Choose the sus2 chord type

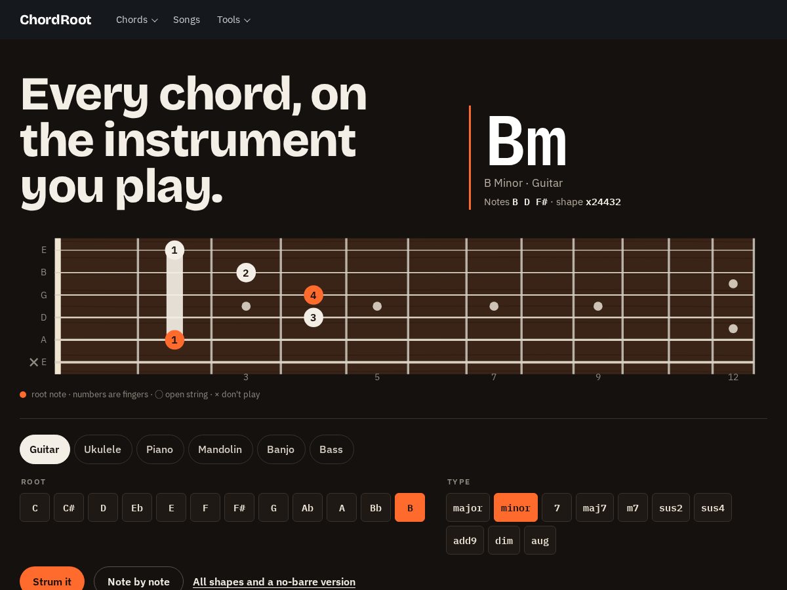[671, 507]
